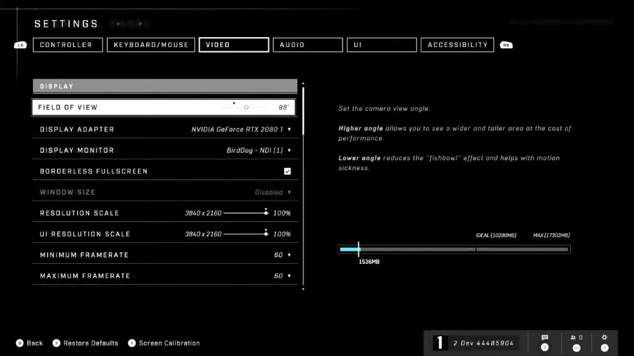Switch to the Audio tab

point(308,44)
